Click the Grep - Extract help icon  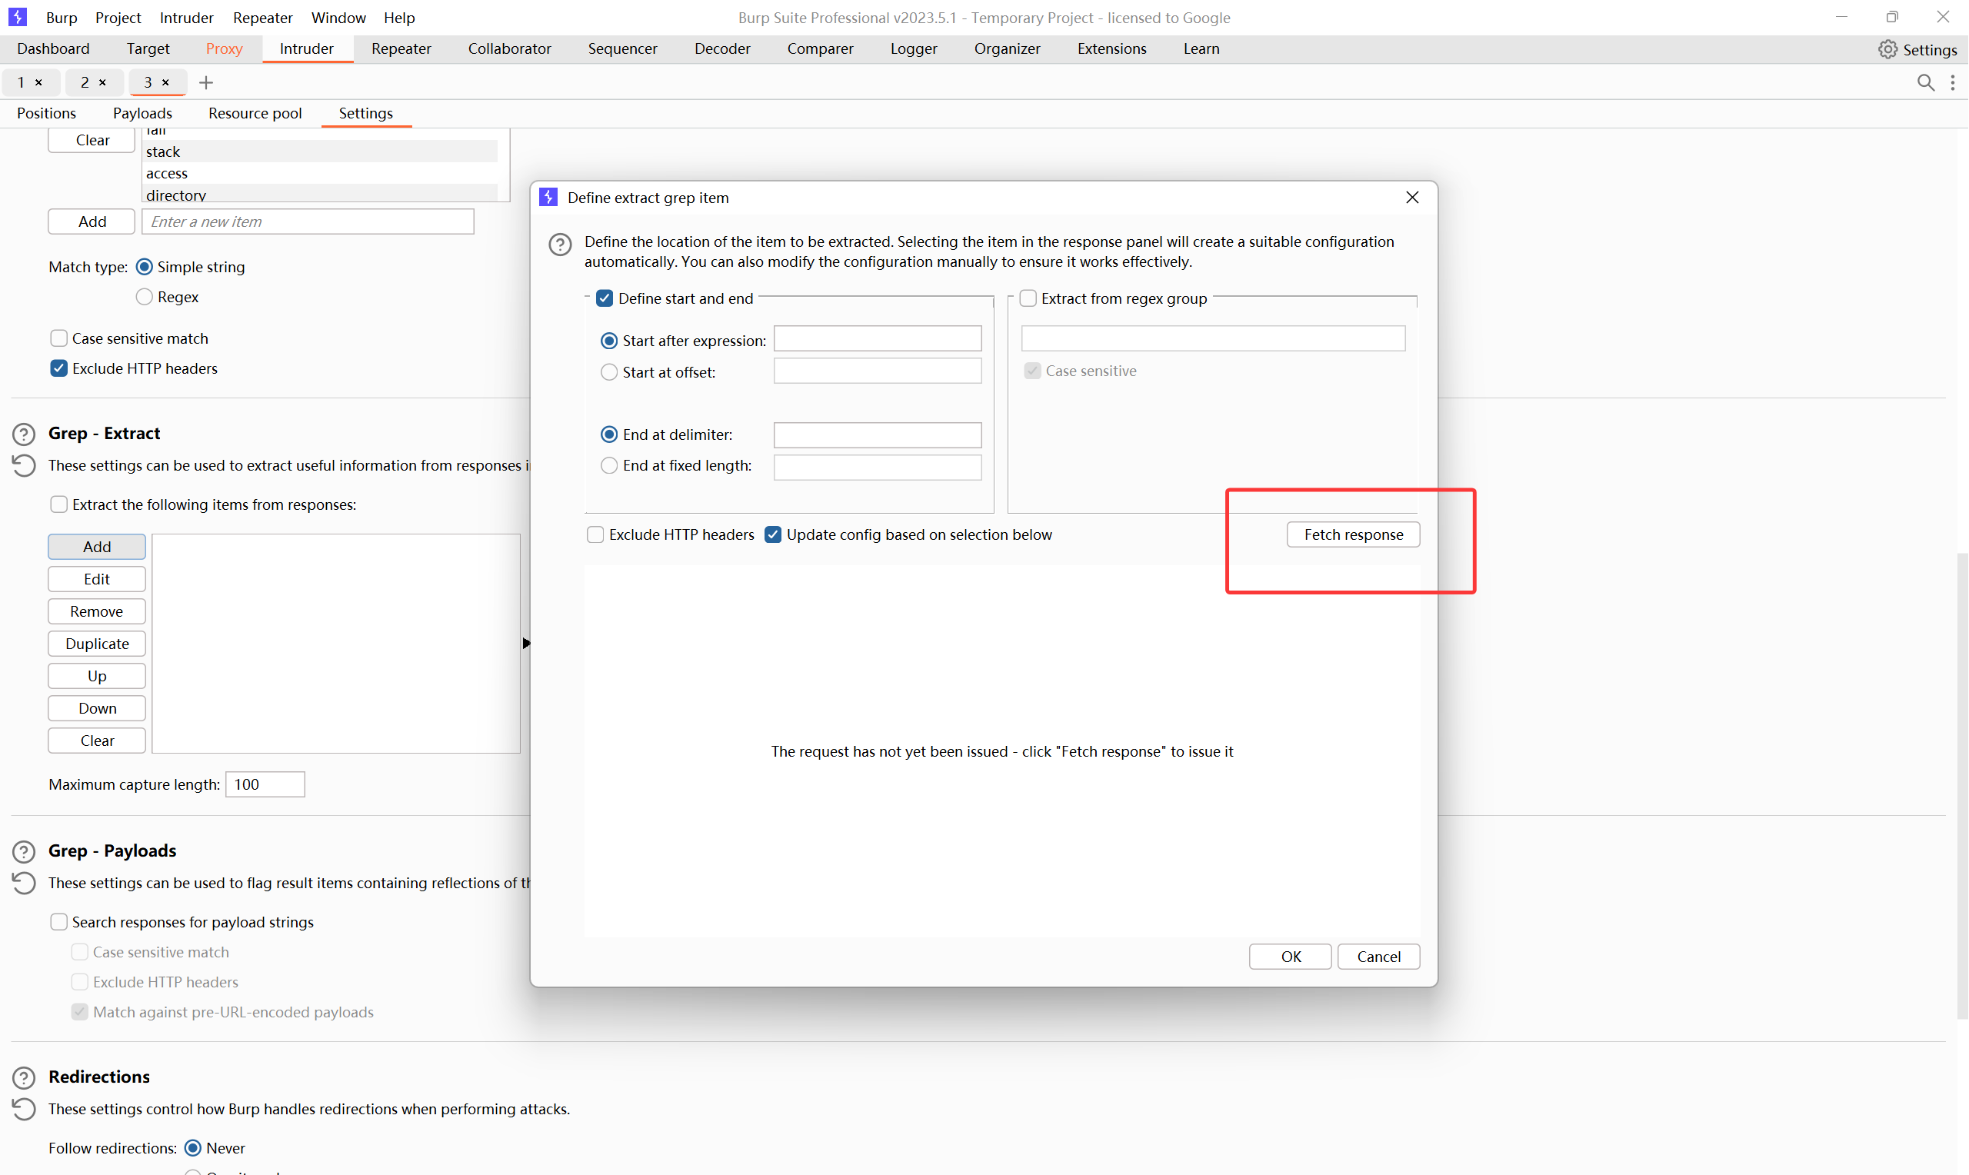point(24,434)
